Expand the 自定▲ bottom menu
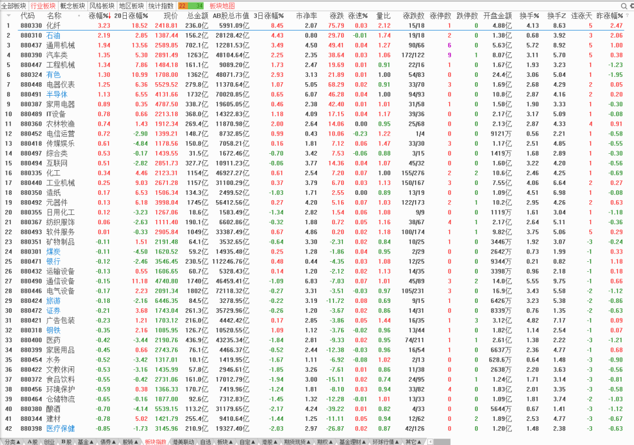The width and height of the screenshot is (634, 445). click(248, 441)
